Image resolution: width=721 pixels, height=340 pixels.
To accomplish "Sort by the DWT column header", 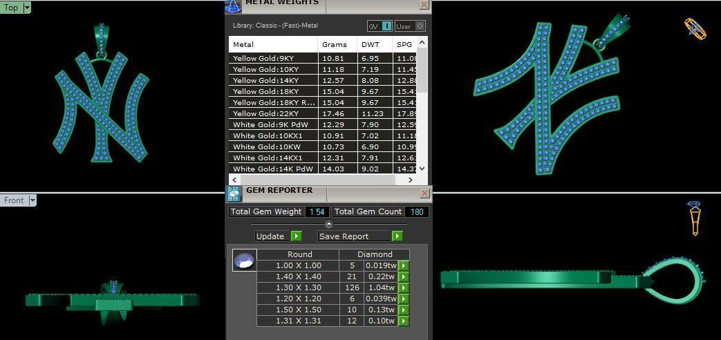I will coord(375,44).
